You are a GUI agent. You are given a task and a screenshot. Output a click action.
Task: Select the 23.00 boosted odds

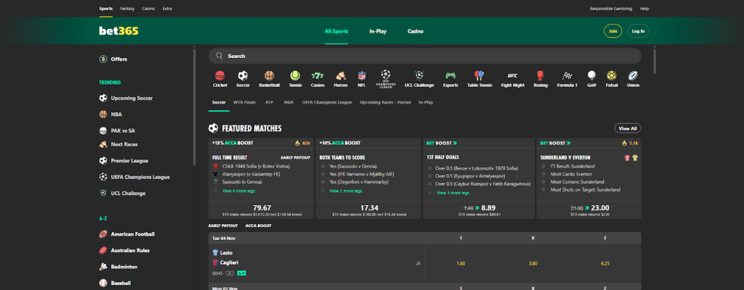[x=599, y=208]
